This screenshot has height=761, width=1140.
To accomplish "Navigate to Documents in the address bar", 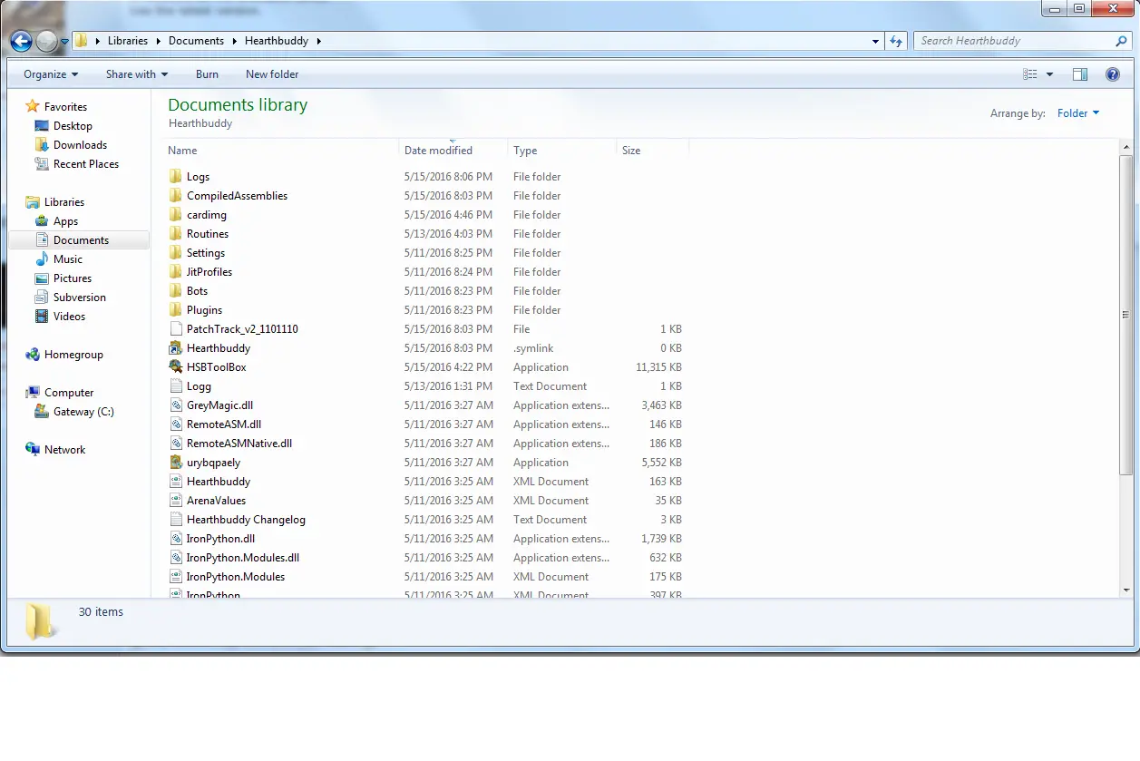I will tap(196, 41).
